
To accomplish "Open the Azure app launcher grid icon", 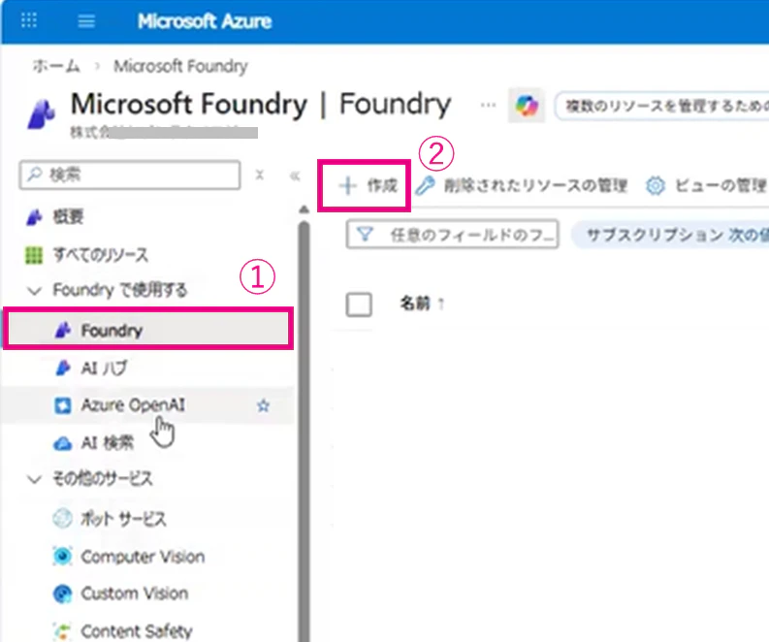I will point(29,20).
